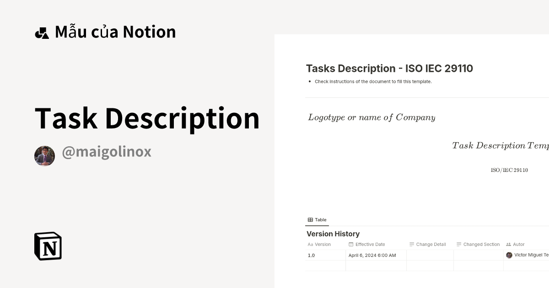Click Victor Miguel's avatar in the Autor cell
Screen dimensions: 549x288
[x=509, y=255]
